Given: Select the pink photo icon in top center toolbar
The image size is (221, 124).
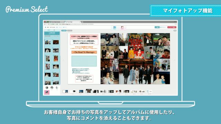Looking at the screenshot, I should pos(122,28).
